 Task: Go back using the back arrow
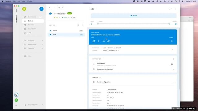[x=50, y=8]
